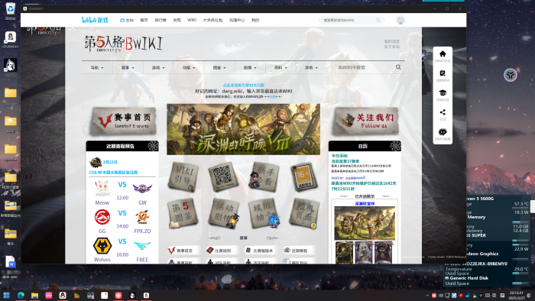
Task: Go to 主站 in the top bar
Action: point(127,20)
